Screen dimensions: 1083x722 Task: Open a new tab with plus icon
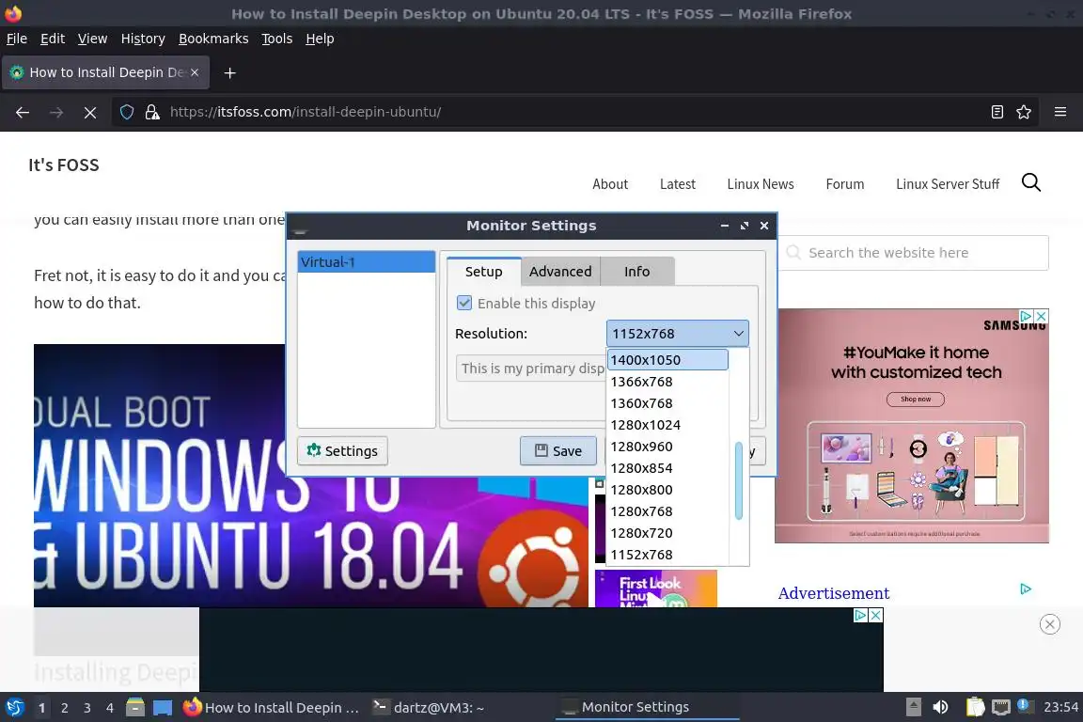tap(230, 72)
